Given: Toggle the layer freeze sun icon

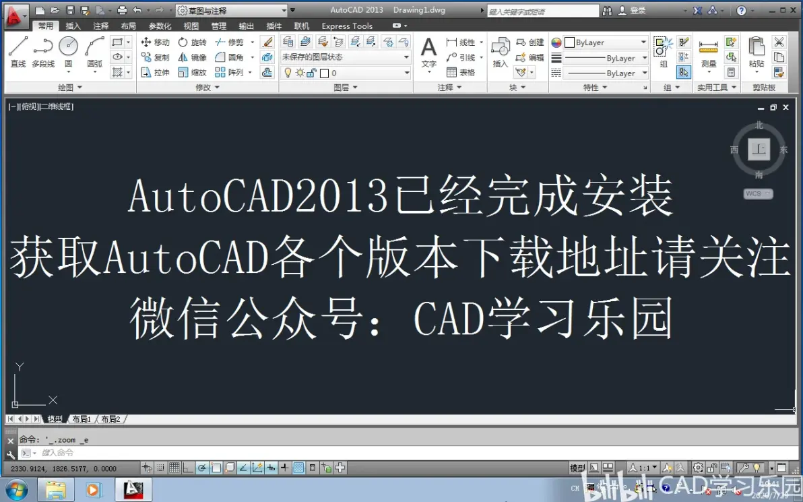Looking at the screenshot, I should pyautogui.click(x=300, y=73).
